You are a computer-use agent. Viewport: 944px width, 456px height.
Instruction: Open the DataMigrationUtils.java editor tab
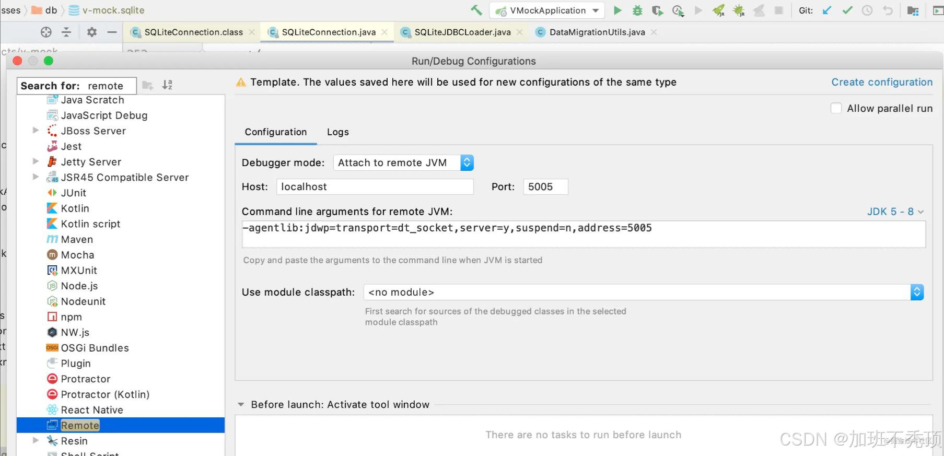coord(597,32)
